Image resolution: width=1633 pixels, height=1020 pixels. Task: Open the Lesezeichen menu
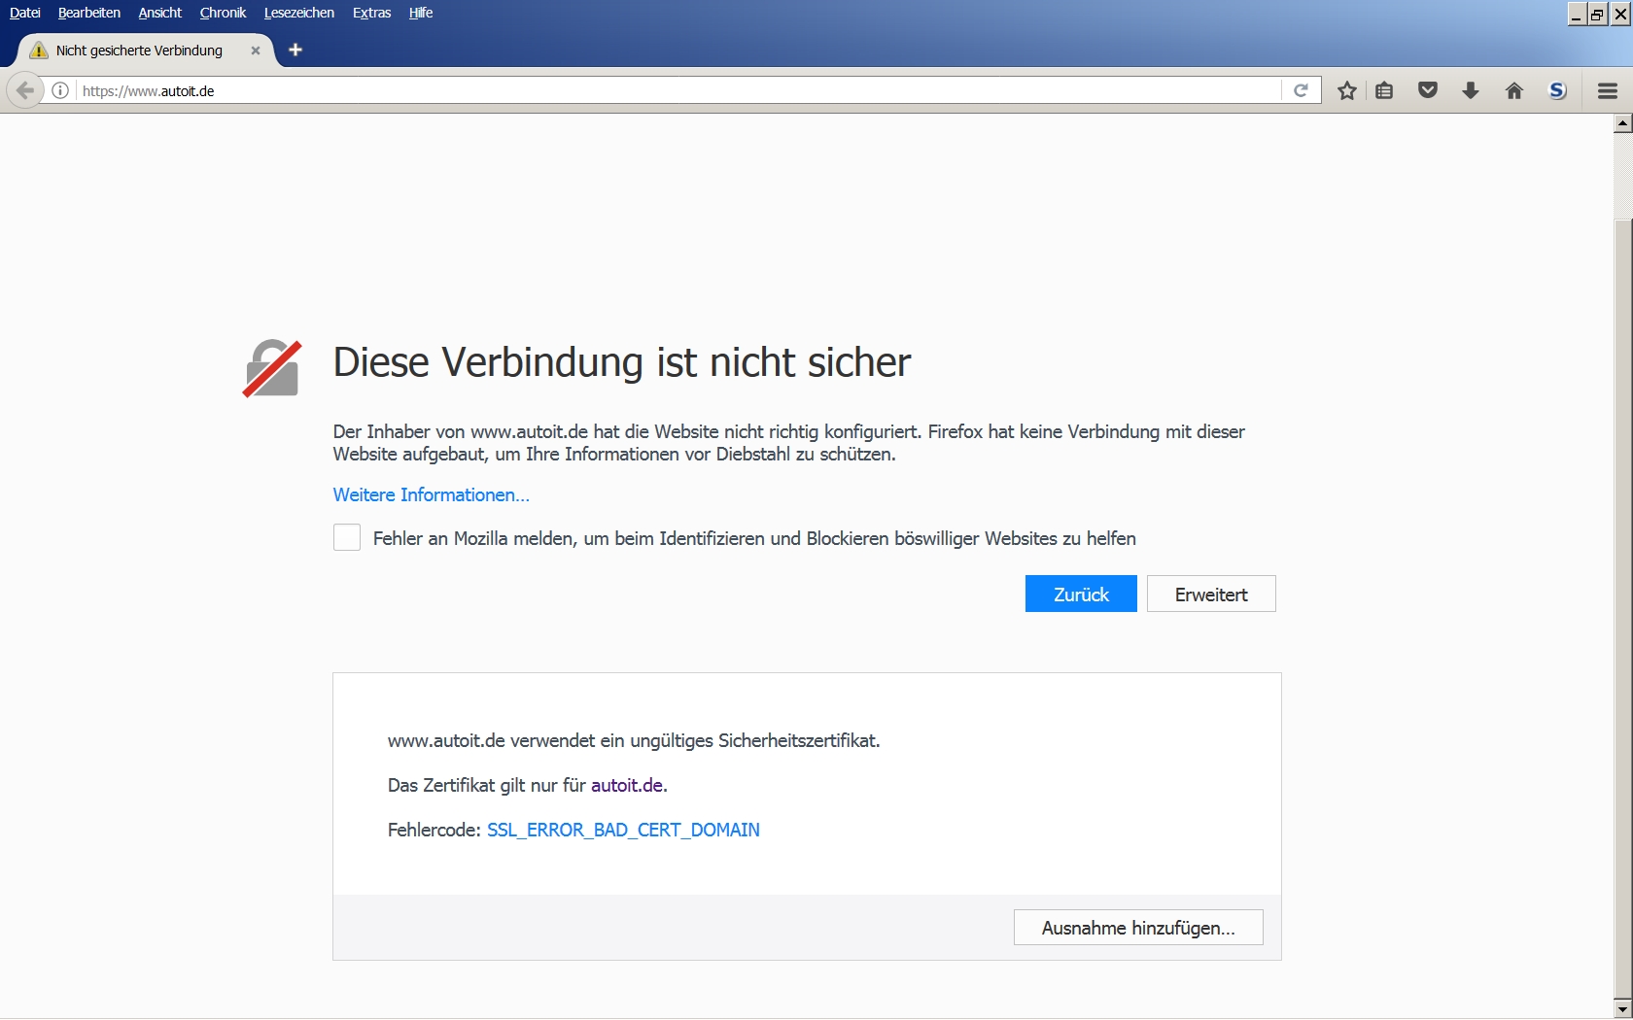298,13
